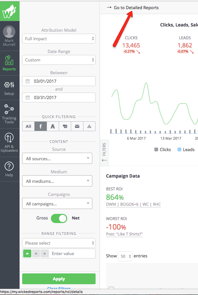The width and height of the screenshot is (198, 295).
Task: Open the Post: "Like T Shirts?" link
Action: [124, 234]
